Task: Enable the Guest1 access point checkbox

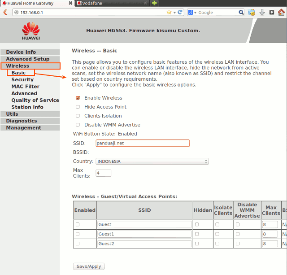Action: (78, 234)
